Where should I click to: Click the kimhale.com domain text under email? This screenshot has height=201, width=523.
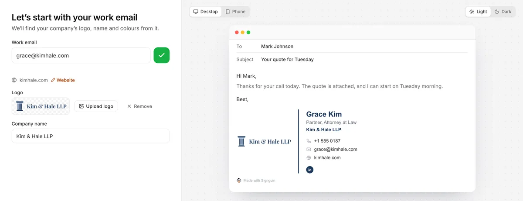(x=34, y=80)
